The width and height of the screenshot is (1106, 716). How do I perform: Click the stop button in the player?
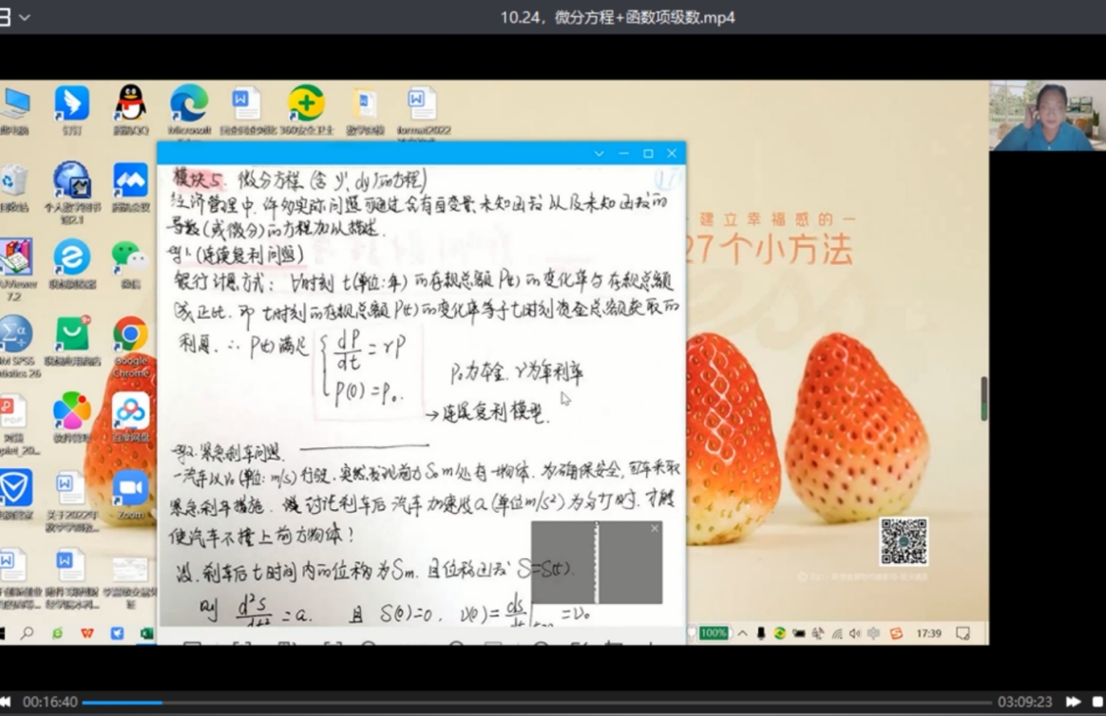(x=1097, y=702)
